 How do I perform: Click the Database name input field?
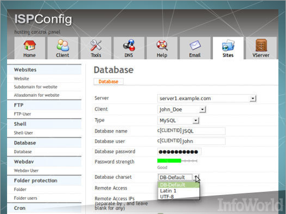coord(204,131)
